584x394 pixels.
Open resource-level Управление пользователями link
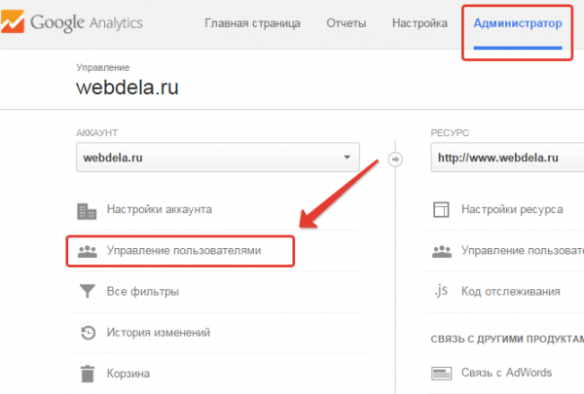click(523, 250)
